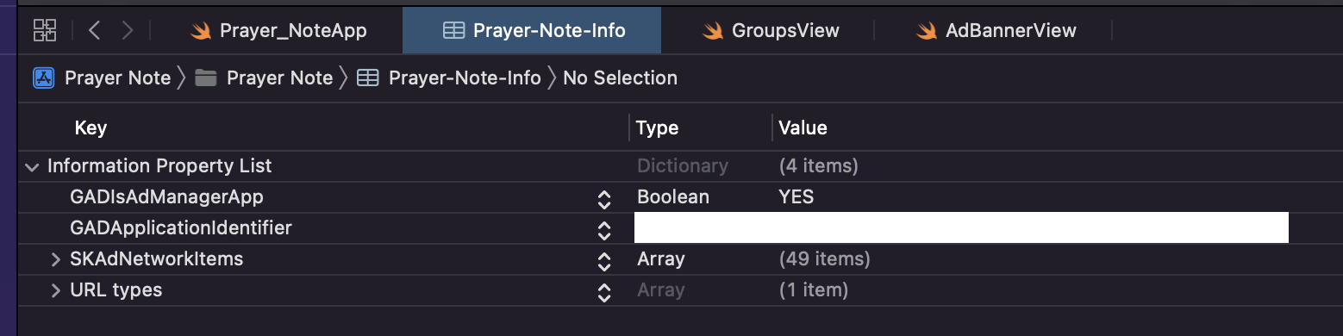The width and height of the screenshot is (1343, 336).
Task: Go forward with the right arrow
Action: (x=128, y=31)
